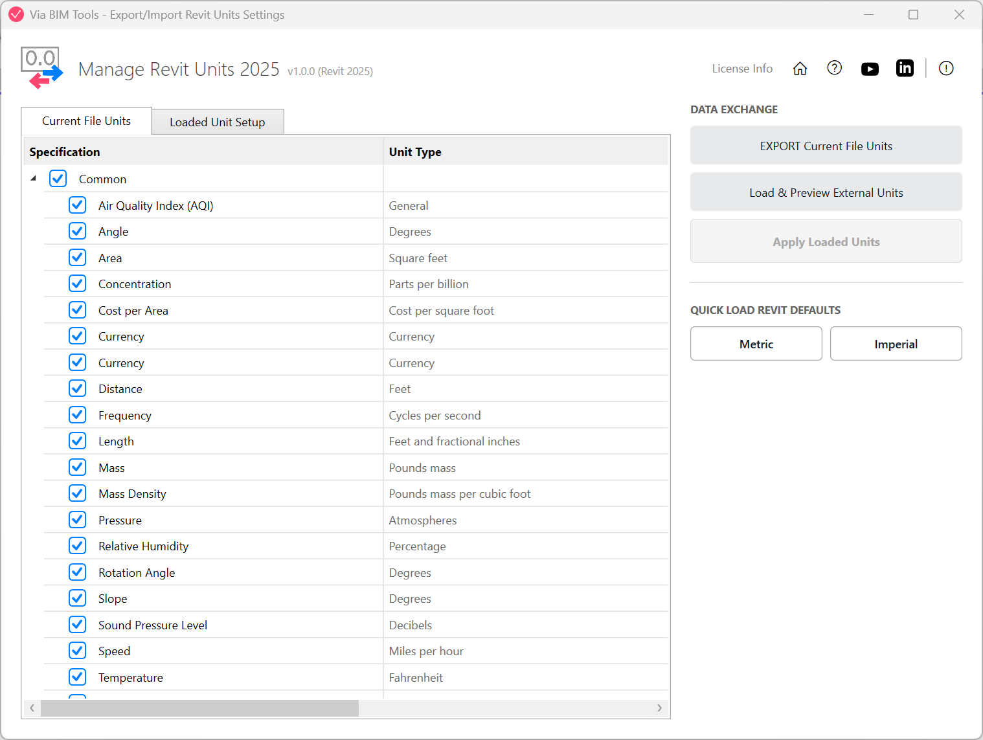Select 'Pounds mass' unit cell

point(526,467)
